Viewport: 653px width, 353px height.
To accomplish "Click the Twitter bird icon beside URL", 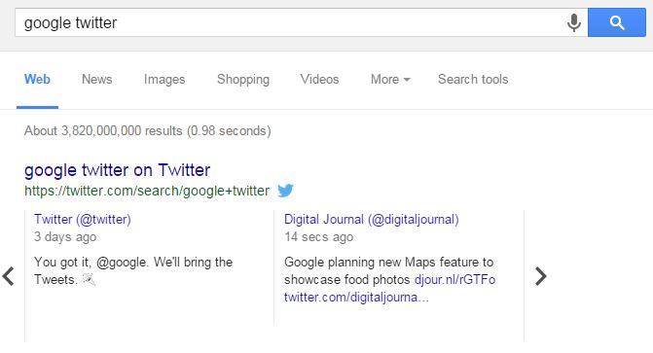I will (x=285, y=191).
